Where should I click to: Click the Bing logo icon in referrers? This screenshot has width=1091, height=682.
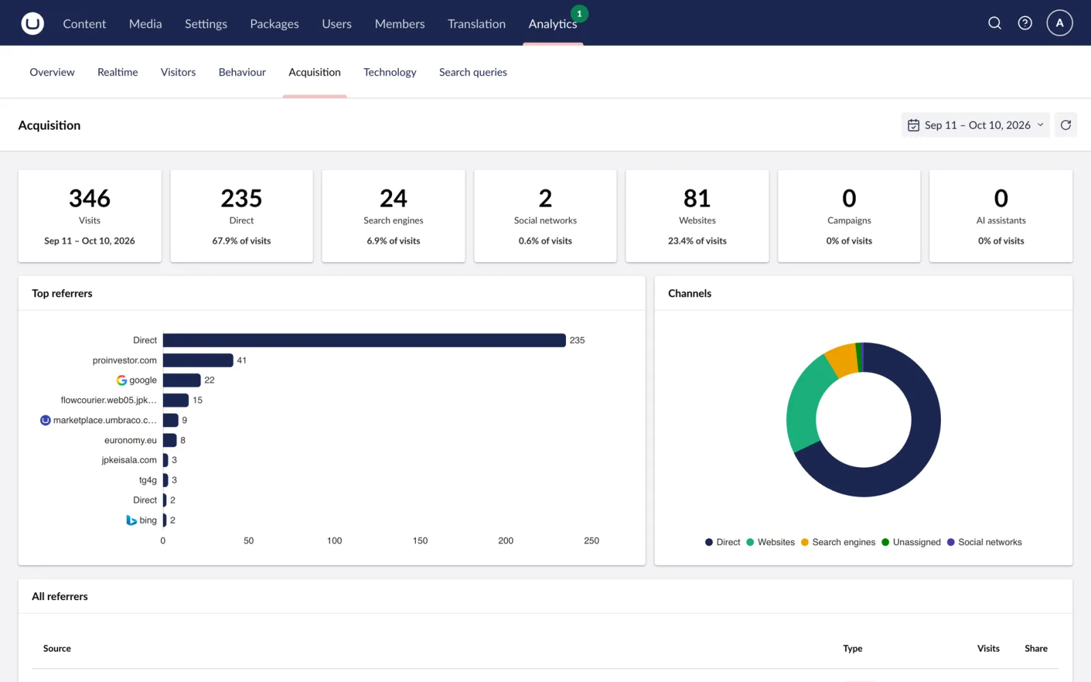(132, 520)
